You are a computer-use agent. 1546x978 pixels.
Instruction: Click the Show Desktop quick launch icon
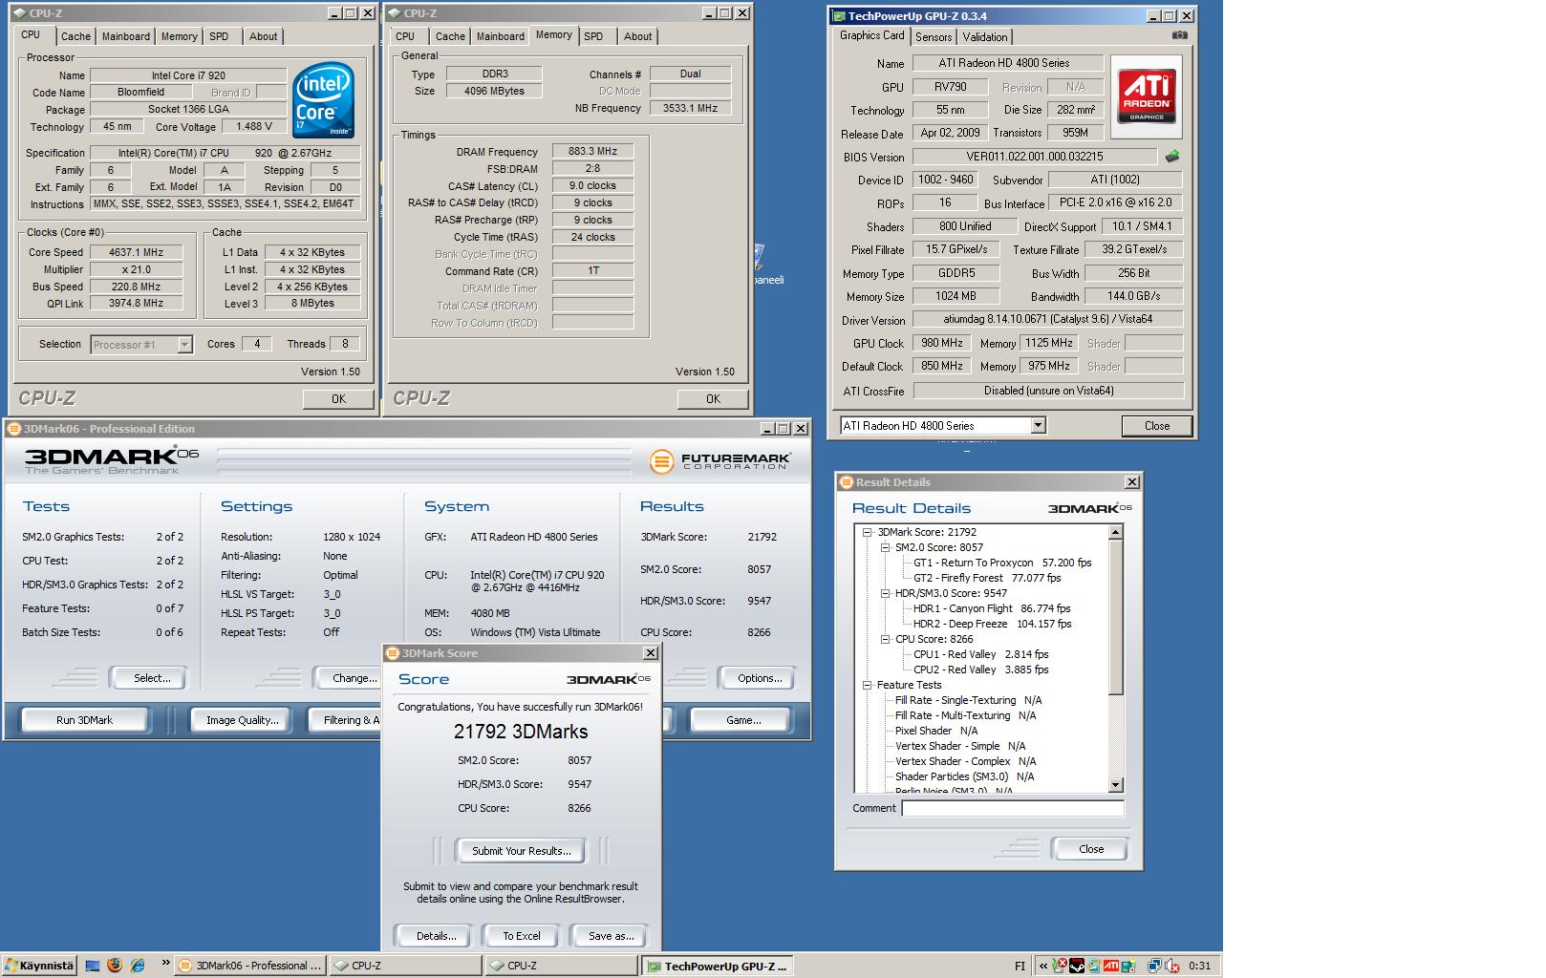tap(93, 966)
